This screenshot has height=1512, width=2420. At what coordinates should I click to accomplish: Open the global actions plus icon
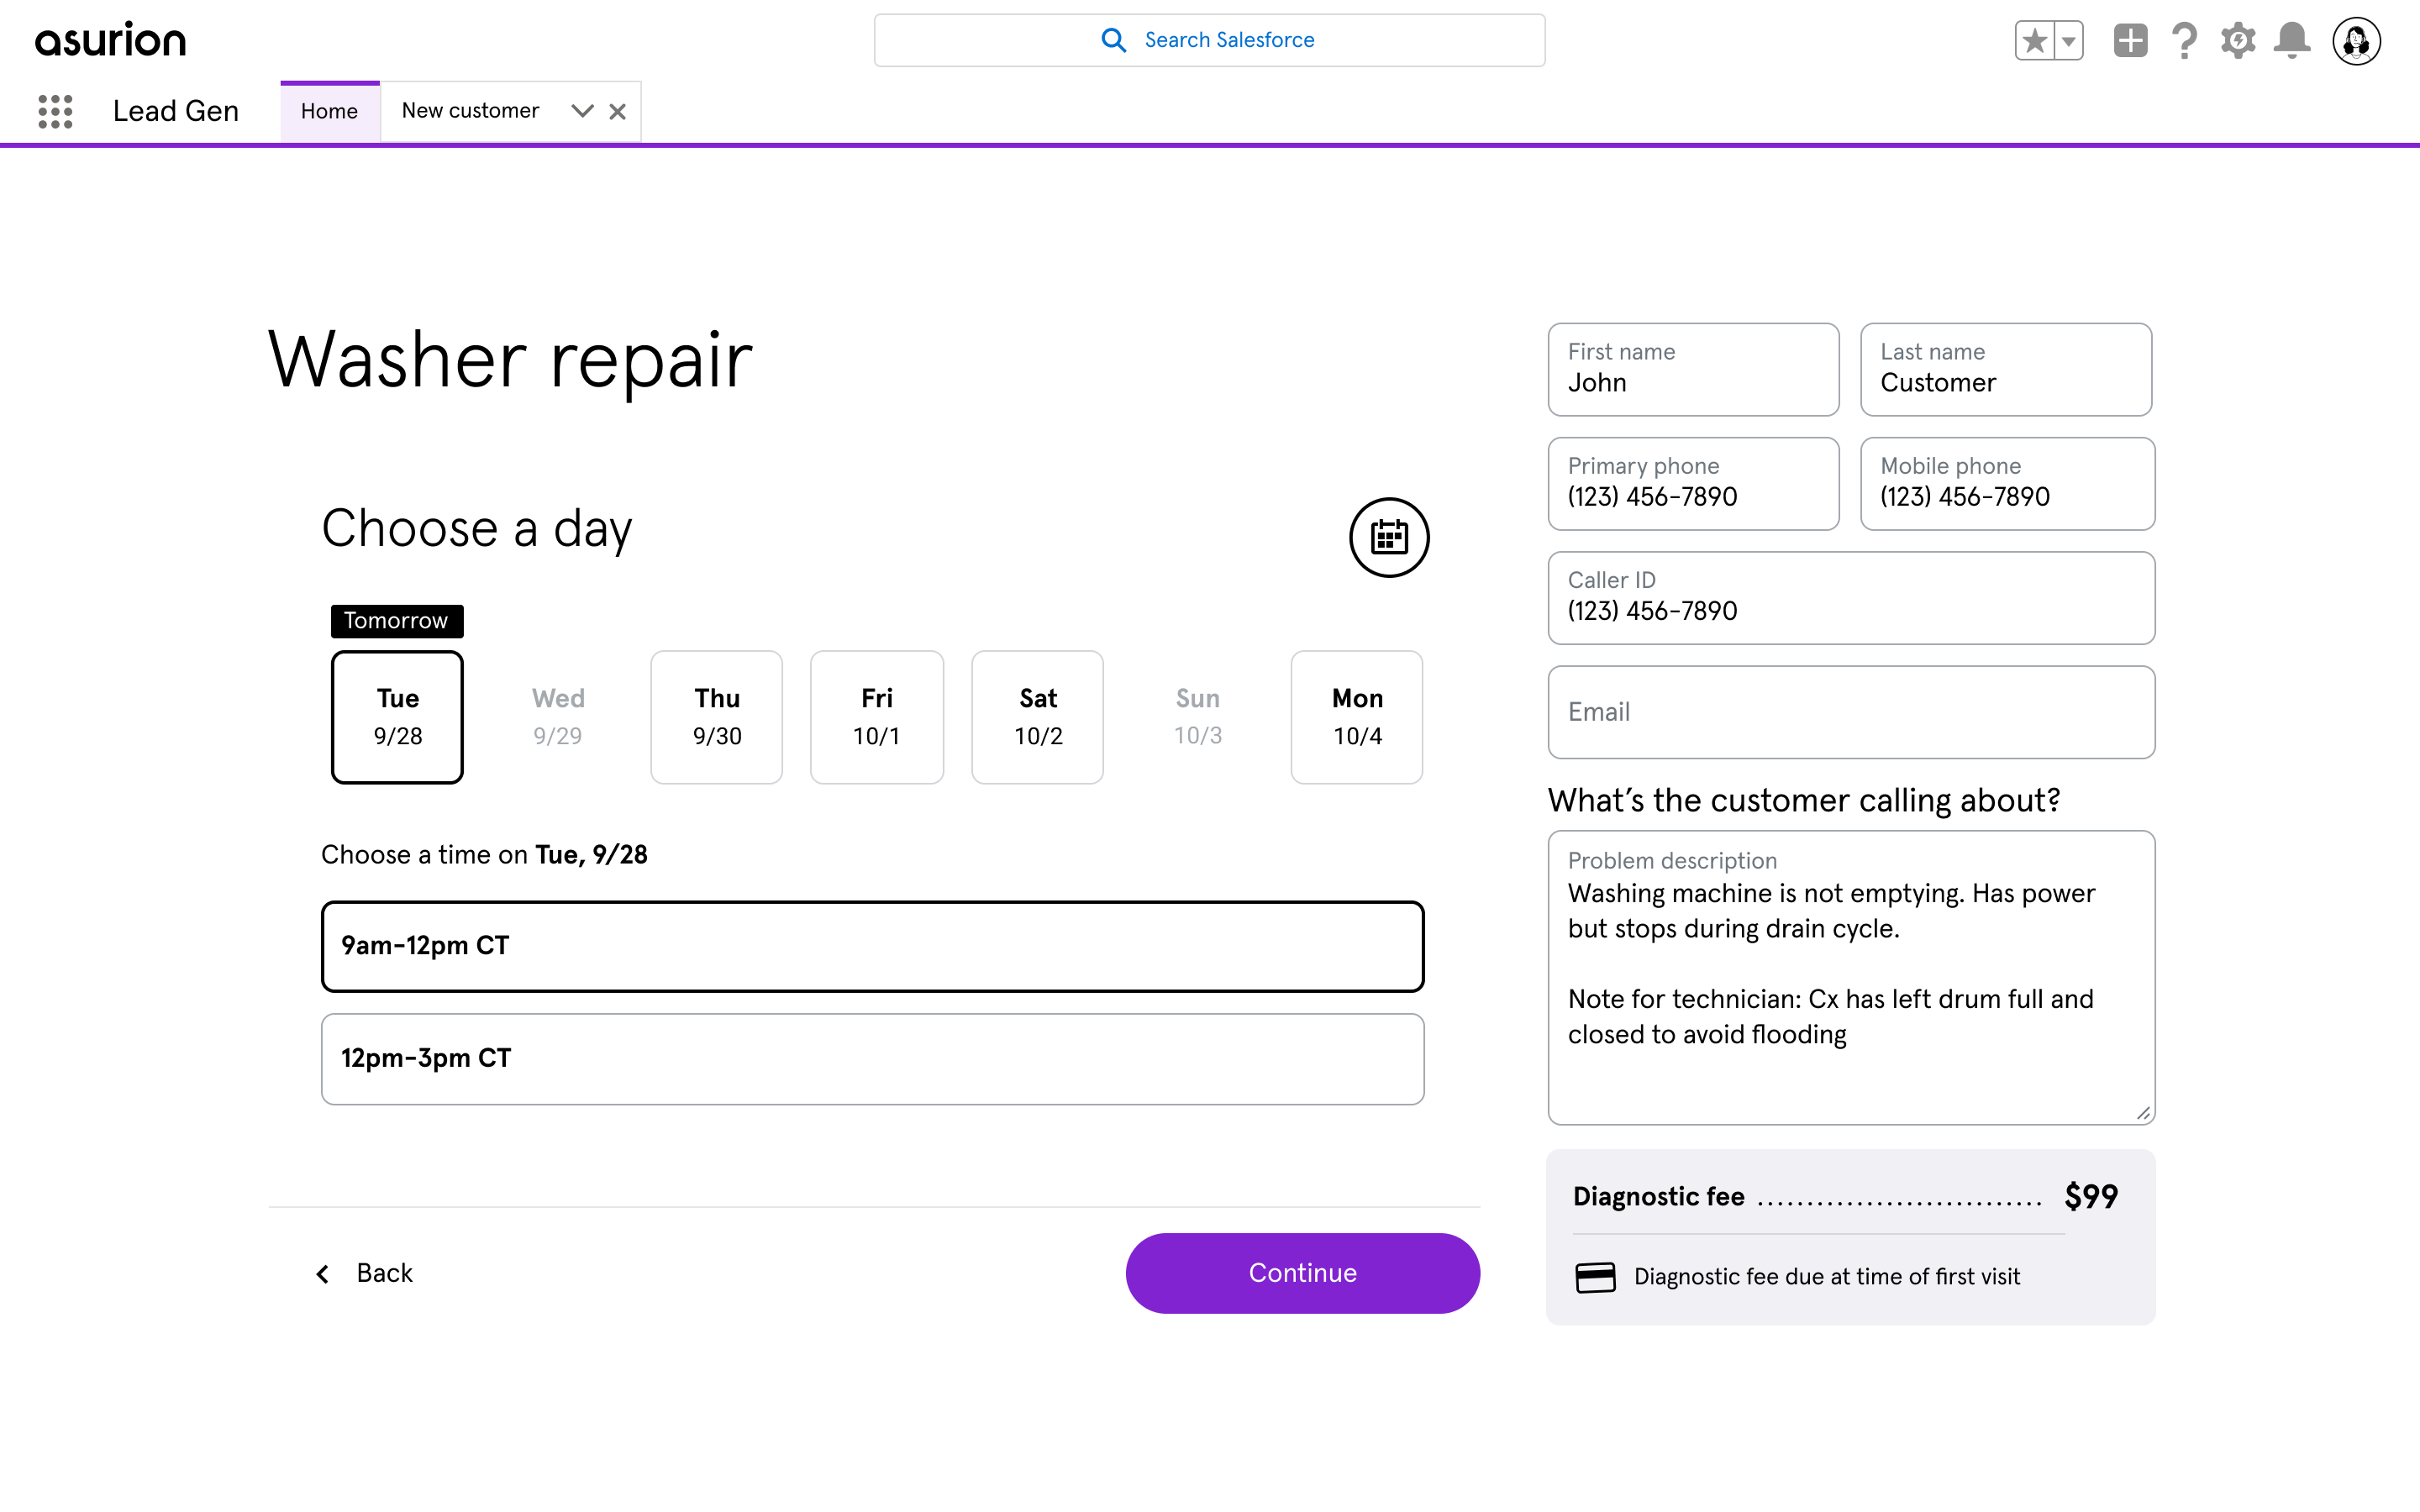[x=2130, y=41]
